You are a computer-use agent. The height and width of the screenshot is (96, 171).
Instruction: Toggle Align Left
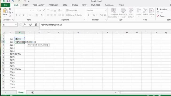click(x=48, y=15)
